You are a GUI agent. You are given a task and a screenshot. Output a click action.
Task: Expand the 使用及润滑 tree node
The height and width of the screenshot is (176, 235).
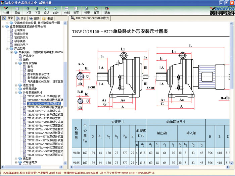(x=16, y=89)
